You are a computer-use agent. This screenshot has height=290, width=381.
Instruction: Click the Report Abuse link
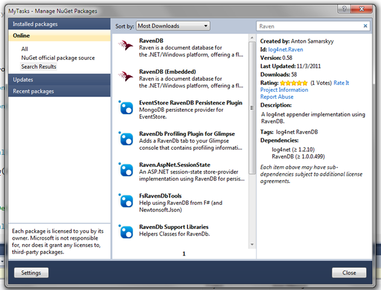tap(277, 97)
